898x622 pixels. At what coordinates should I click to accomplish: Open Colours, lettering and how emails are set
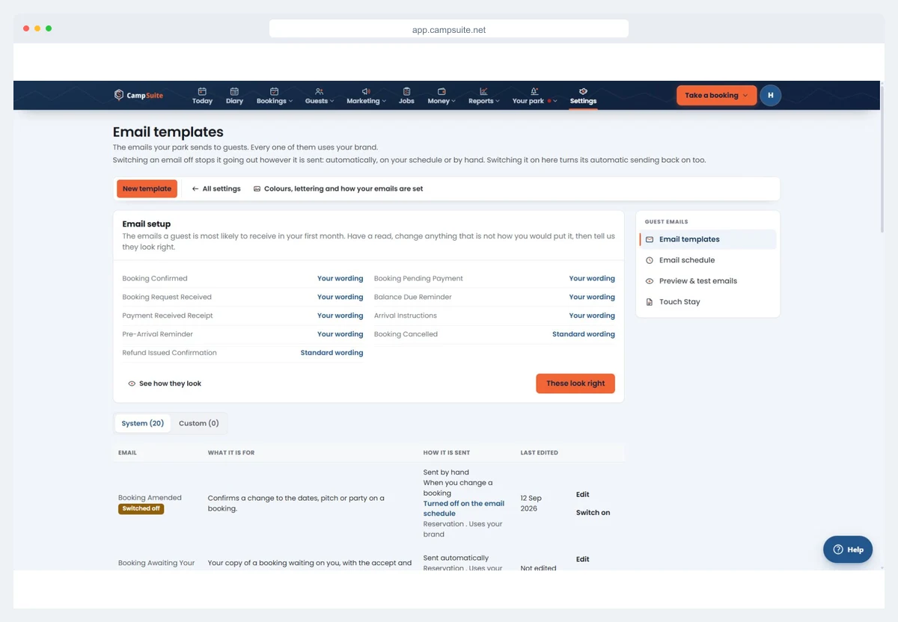tap(338, 189)
